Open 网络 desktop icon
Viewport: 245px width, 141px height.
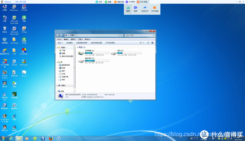click(5, 19)
